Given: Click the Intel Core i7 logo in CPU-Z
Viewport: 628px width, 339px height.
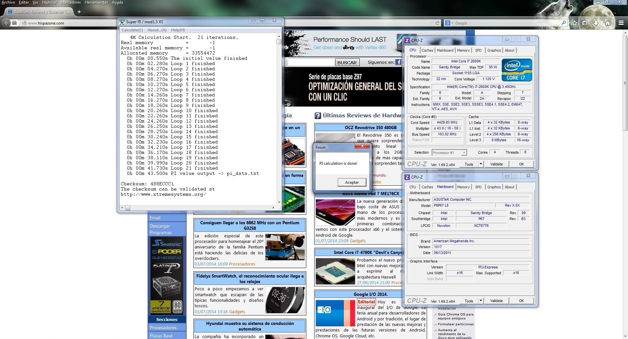Looking at the screenshot, I should tap(517, 70).
